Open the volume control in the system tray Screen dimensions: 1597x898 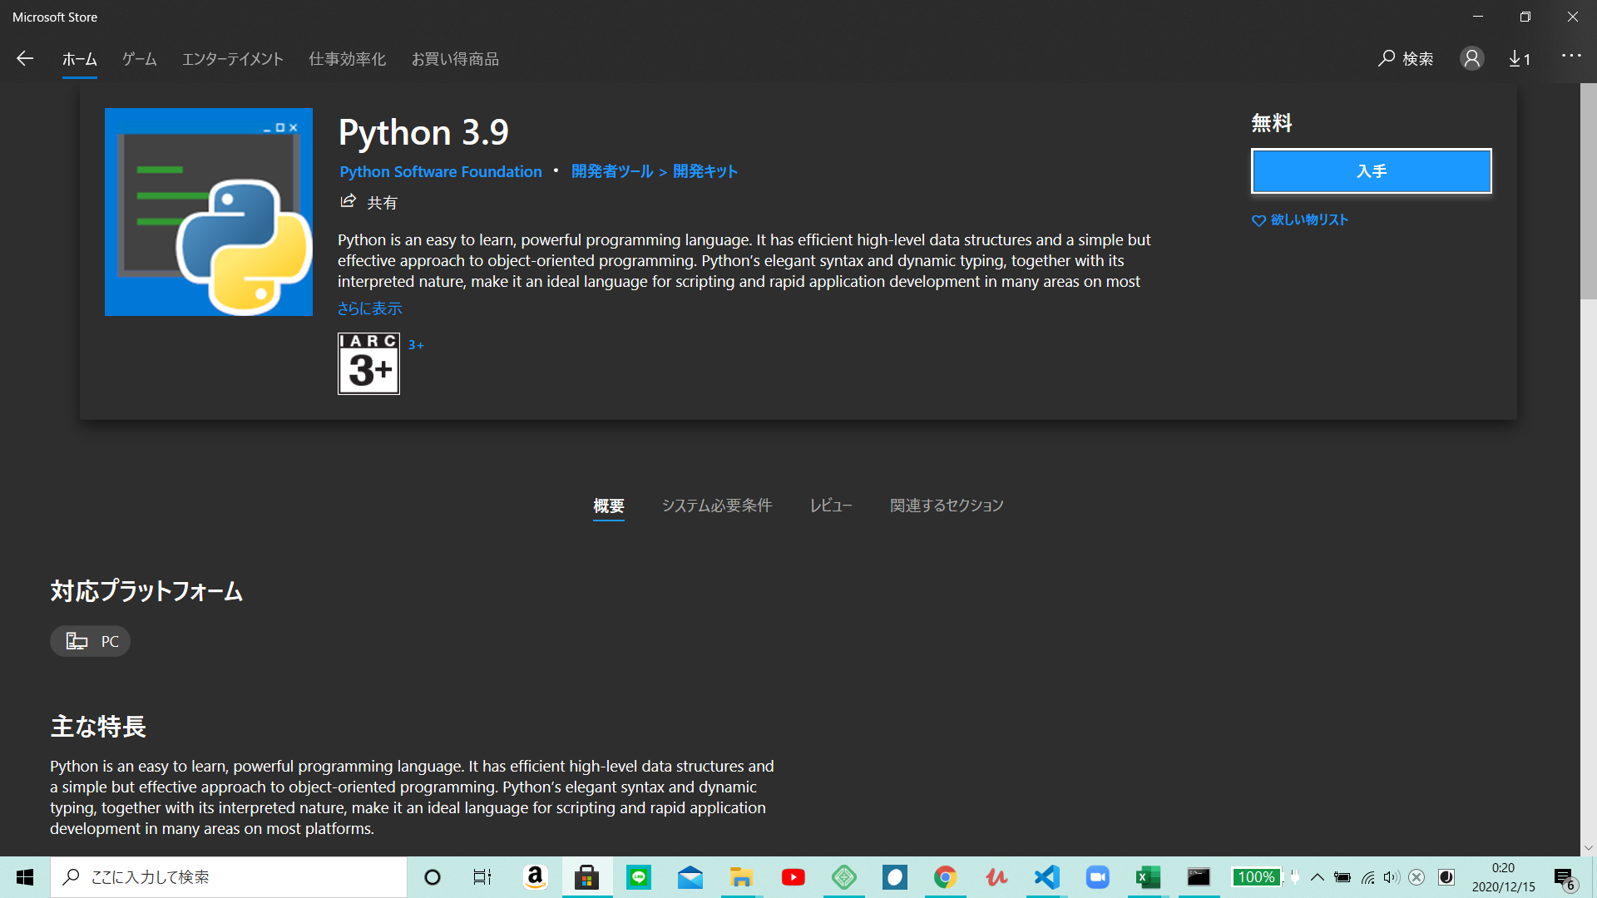pos(1391,877)
